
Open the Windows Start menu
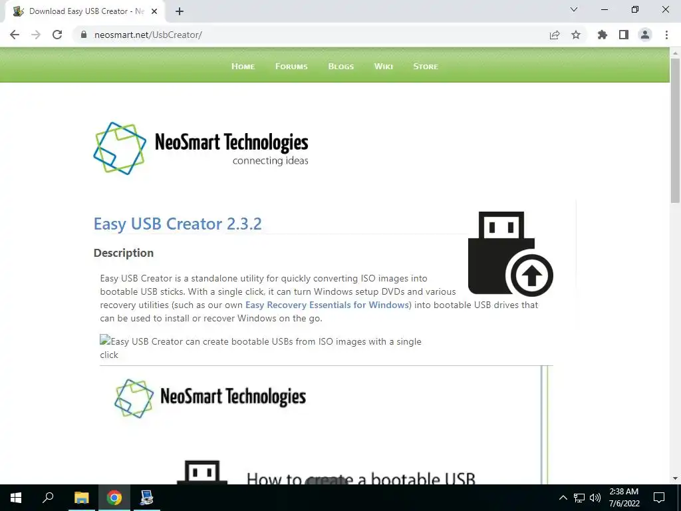[16, 498]
